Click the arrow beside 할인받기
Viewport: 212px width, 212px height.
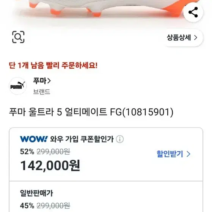coord(188,154)
